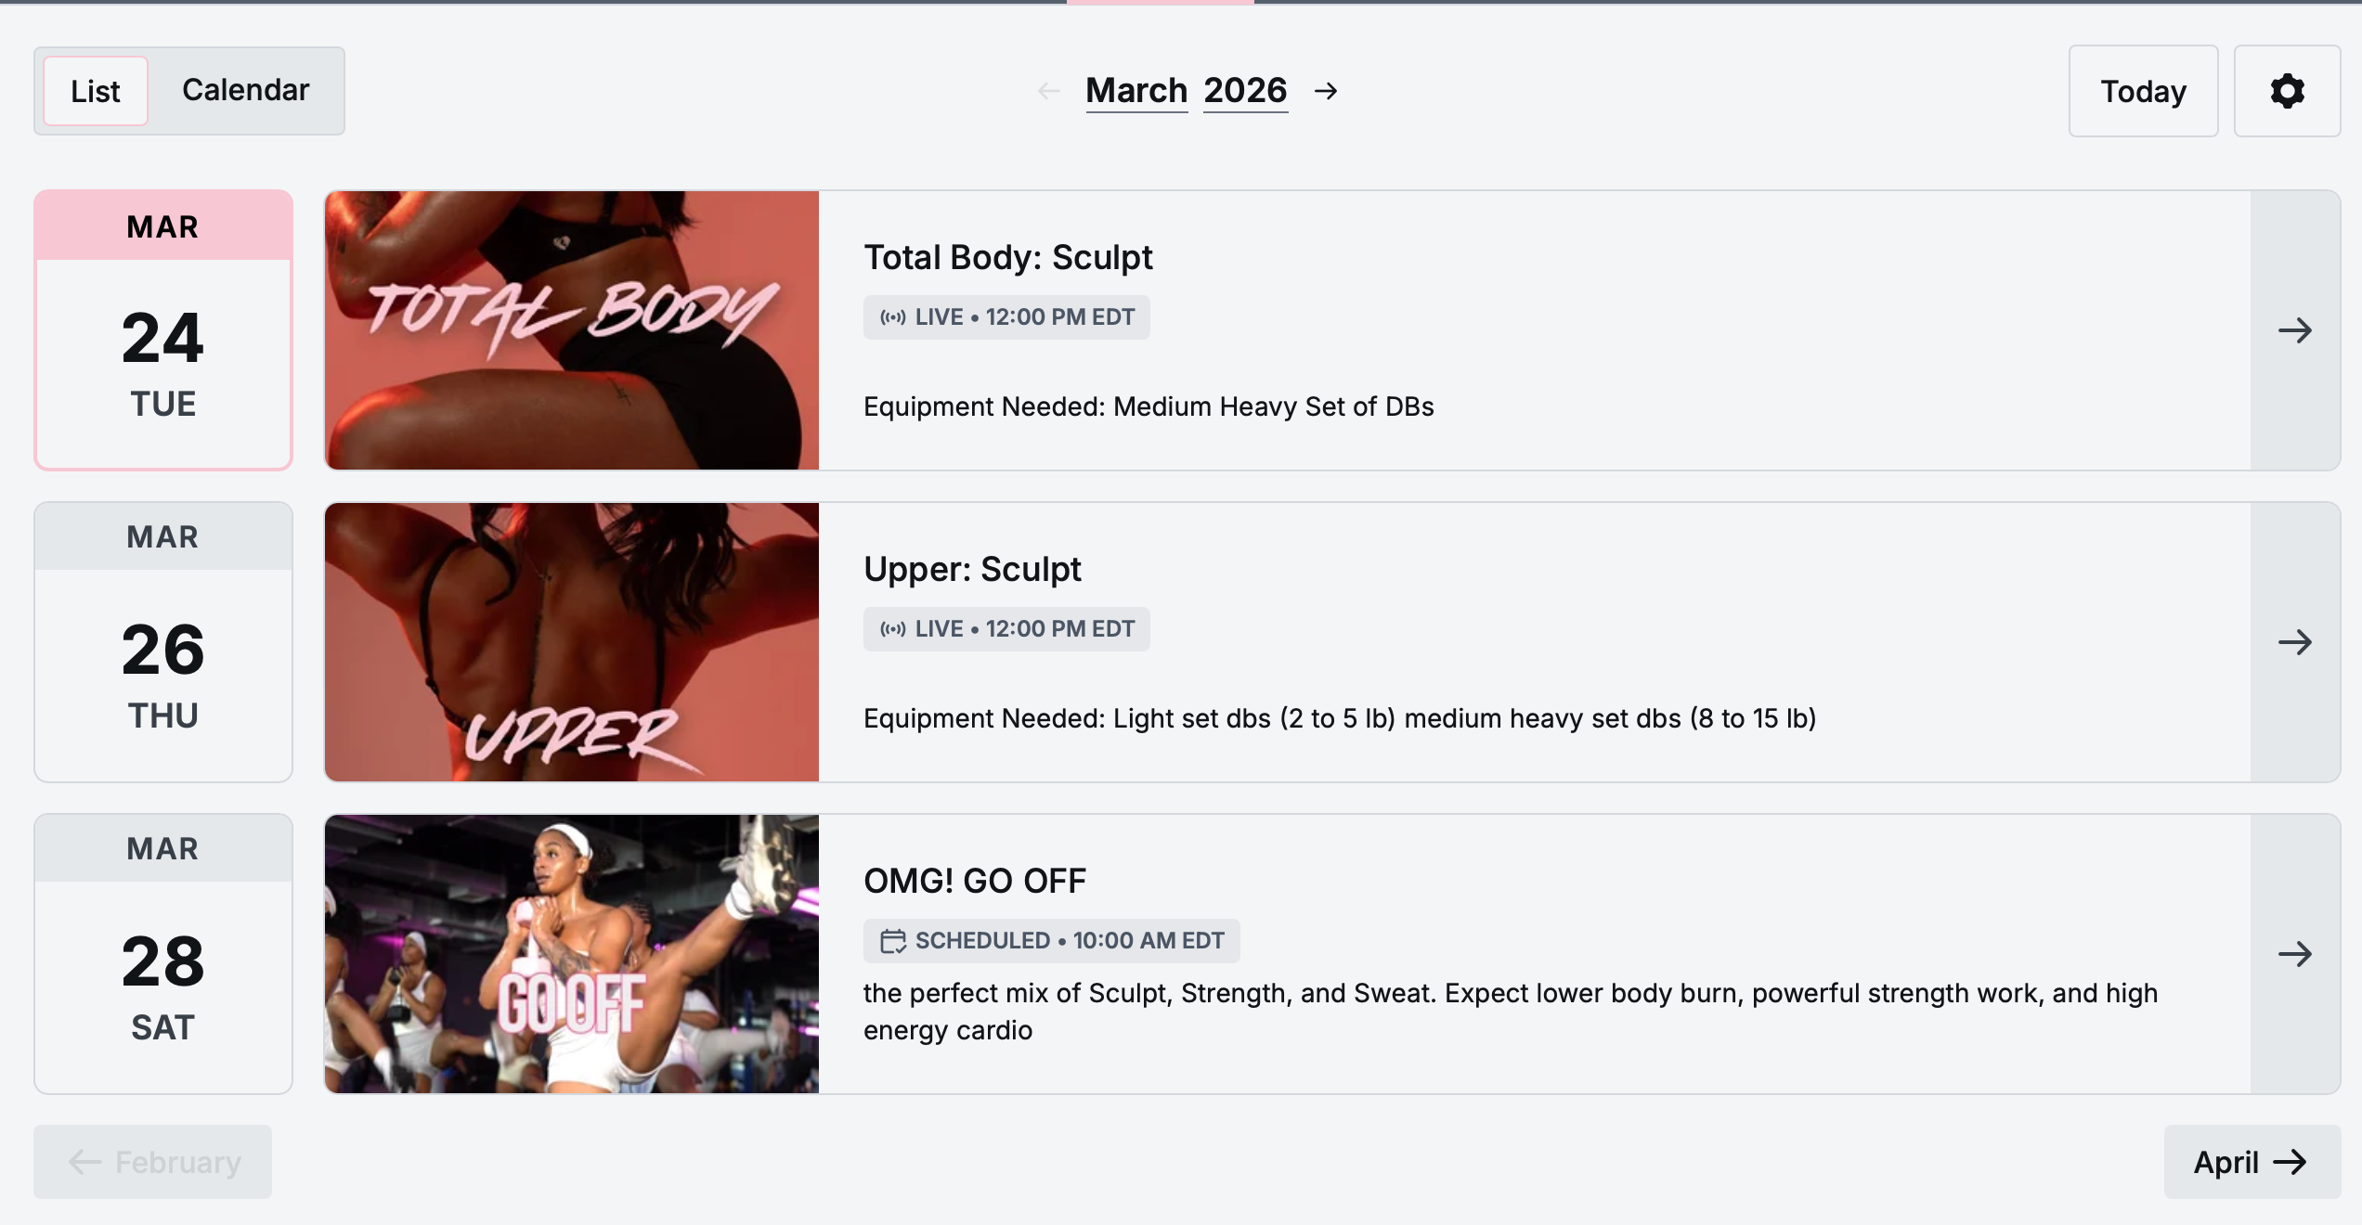Go back to February at the bottom
The image size is (2362, 1225).
coord(153,1162)
